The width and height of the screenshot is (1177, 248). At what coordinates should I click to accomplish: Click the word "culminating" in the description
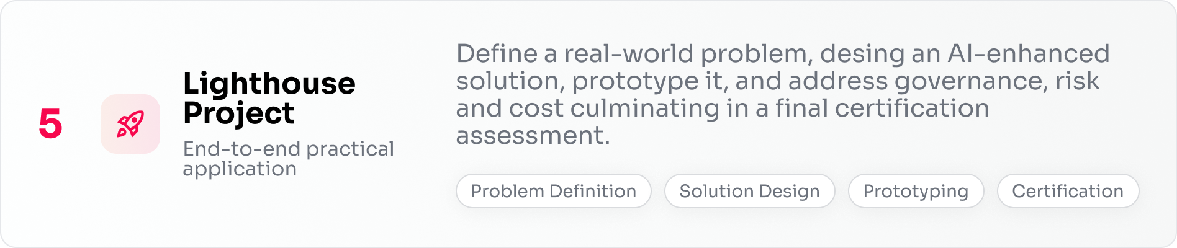[x=643, y=108]
